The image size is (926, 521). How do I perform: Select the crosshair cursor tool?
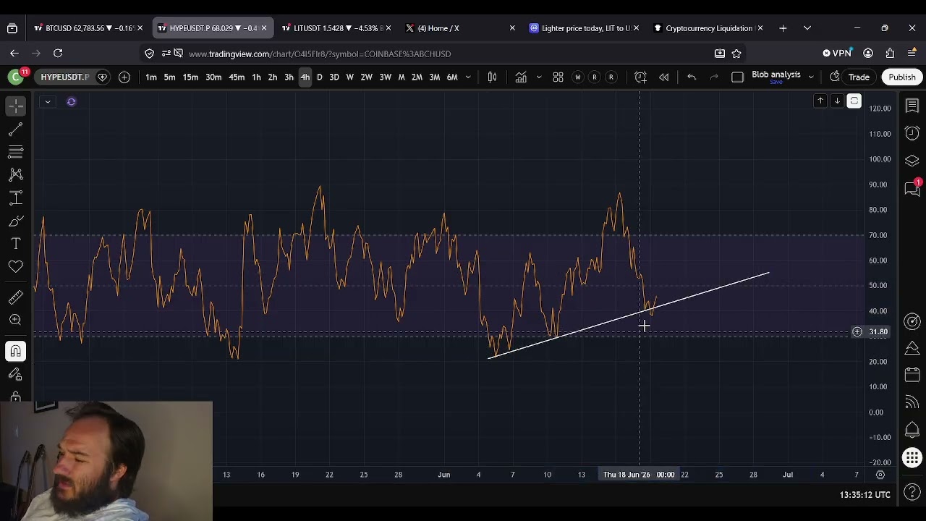pos(16,106)
